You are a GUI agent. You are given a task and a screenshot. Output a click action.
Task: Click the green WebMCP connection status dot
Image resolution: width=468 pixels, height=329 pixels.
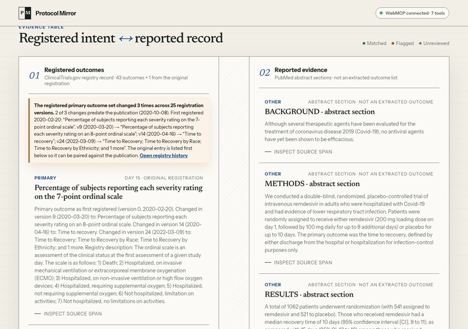point(381,13)
